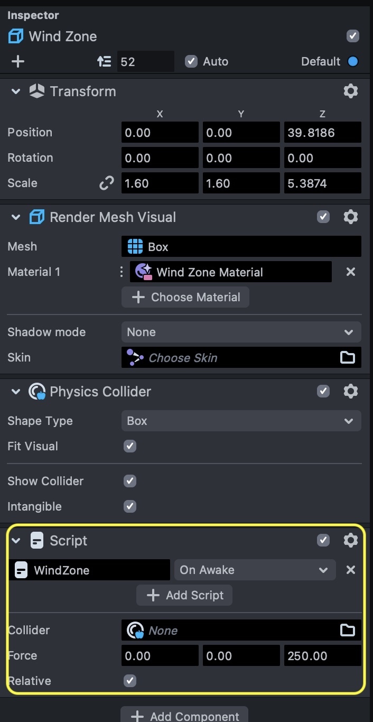Open Render Mesh Visual settings gear
The image size is (373, 722).
click(x=350, y=217)
